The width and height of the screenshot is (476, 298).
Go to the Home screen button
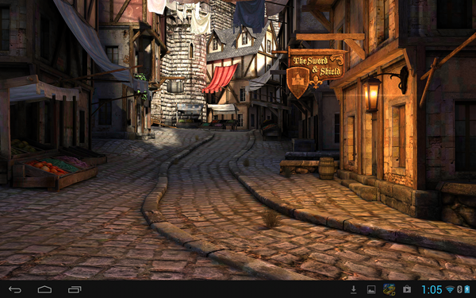pos(44,289)
